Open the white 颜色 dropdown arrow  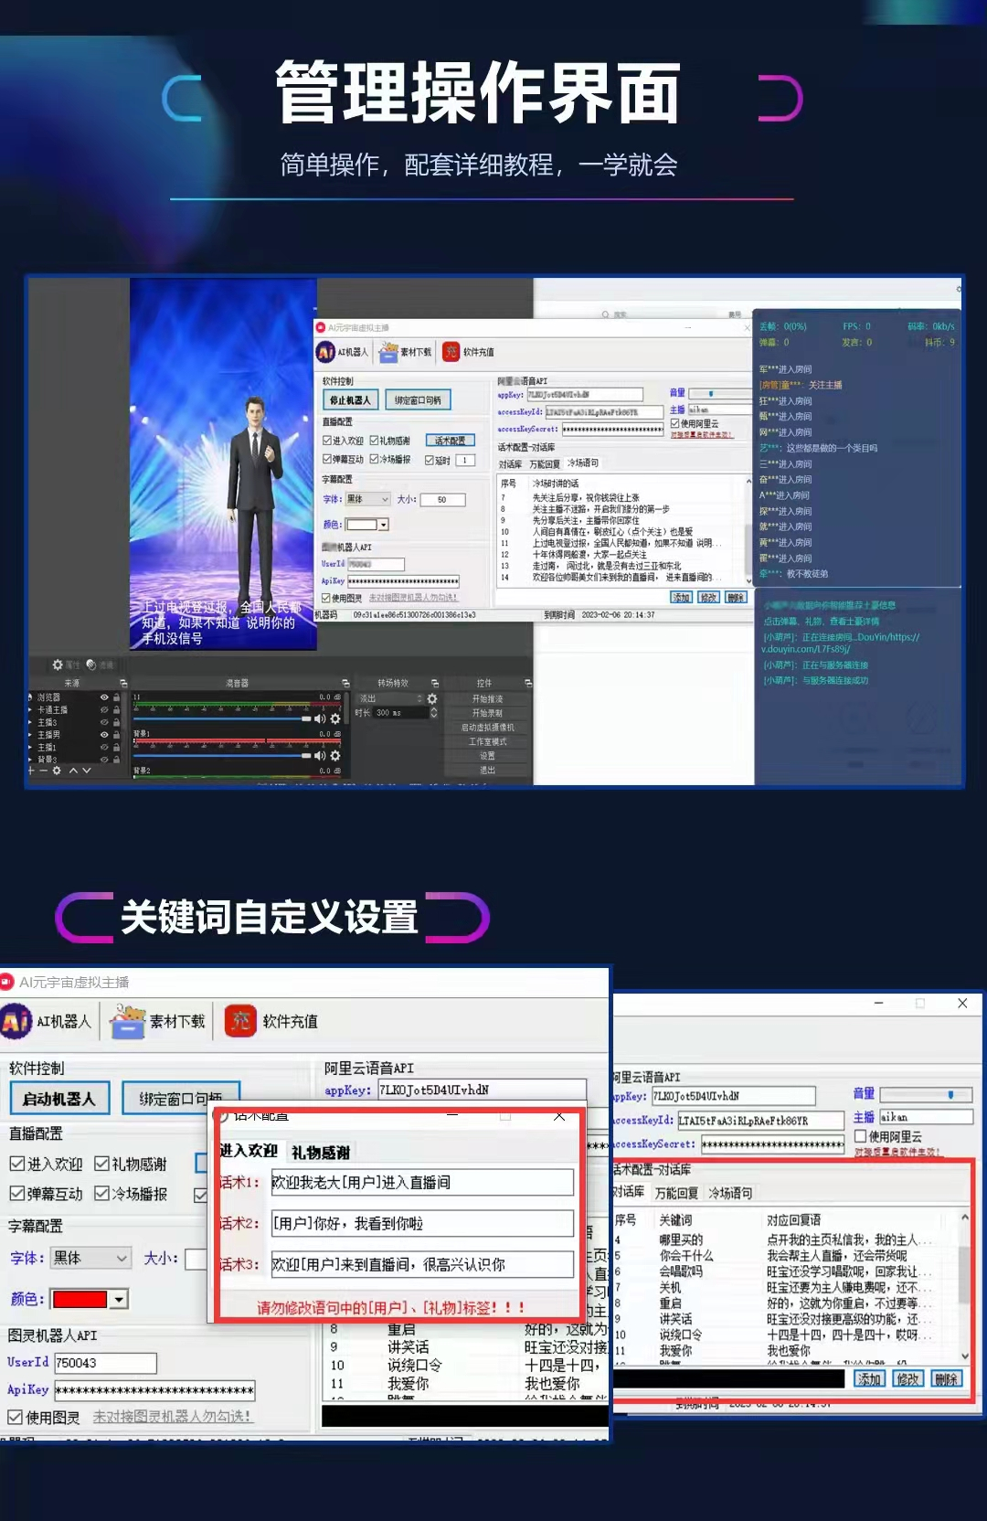coord(384,524)
